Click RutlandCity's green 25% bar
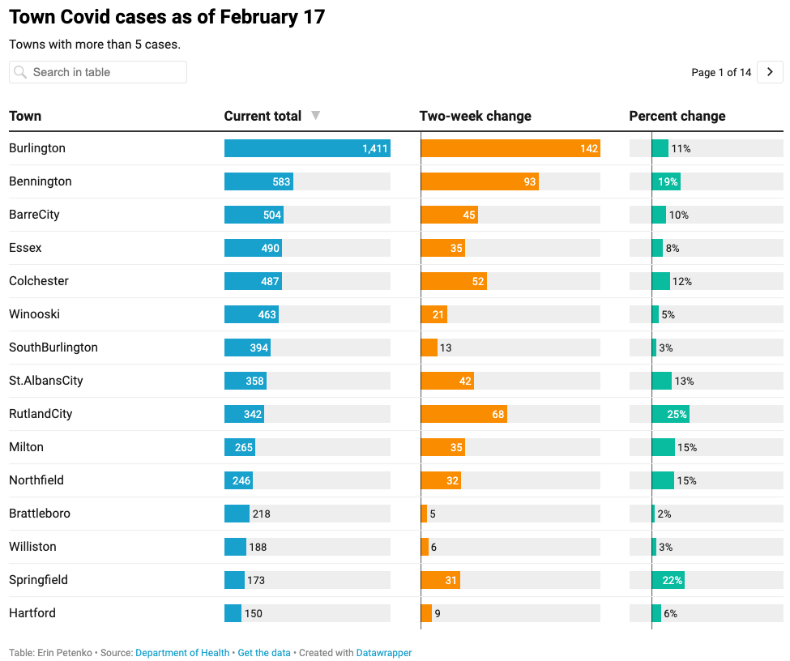 point(670,414)
